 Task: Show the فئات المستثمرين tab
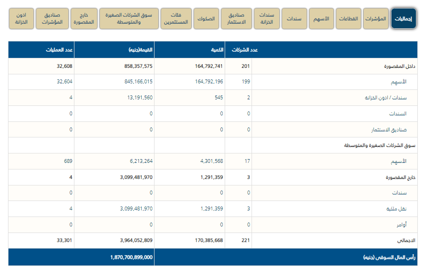point(175,18)
